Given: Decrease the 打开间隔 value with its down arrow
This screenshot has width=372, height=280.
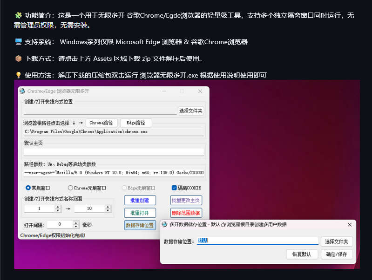Looking at the screenshot, I should (76, 226).
